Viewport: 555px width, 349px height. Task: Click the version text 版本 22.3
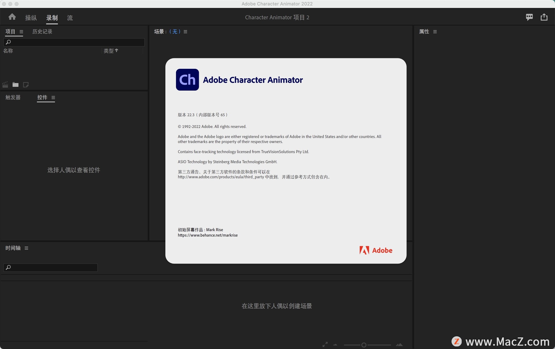(186, 115)
